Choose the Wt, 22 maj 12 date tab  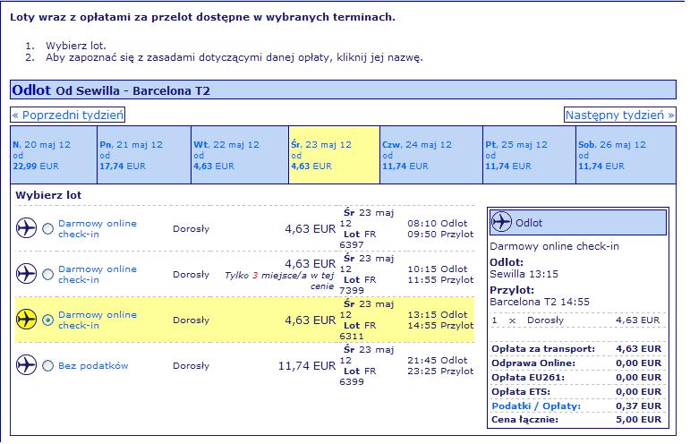point(240,155)
